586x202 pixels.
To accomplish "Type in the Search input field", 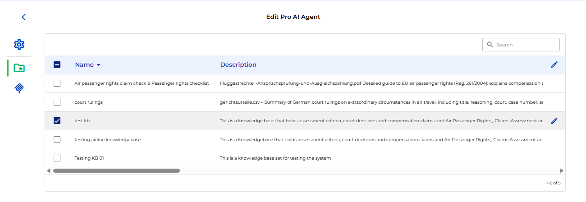I will pyautogui.click(x=525, y=45).
